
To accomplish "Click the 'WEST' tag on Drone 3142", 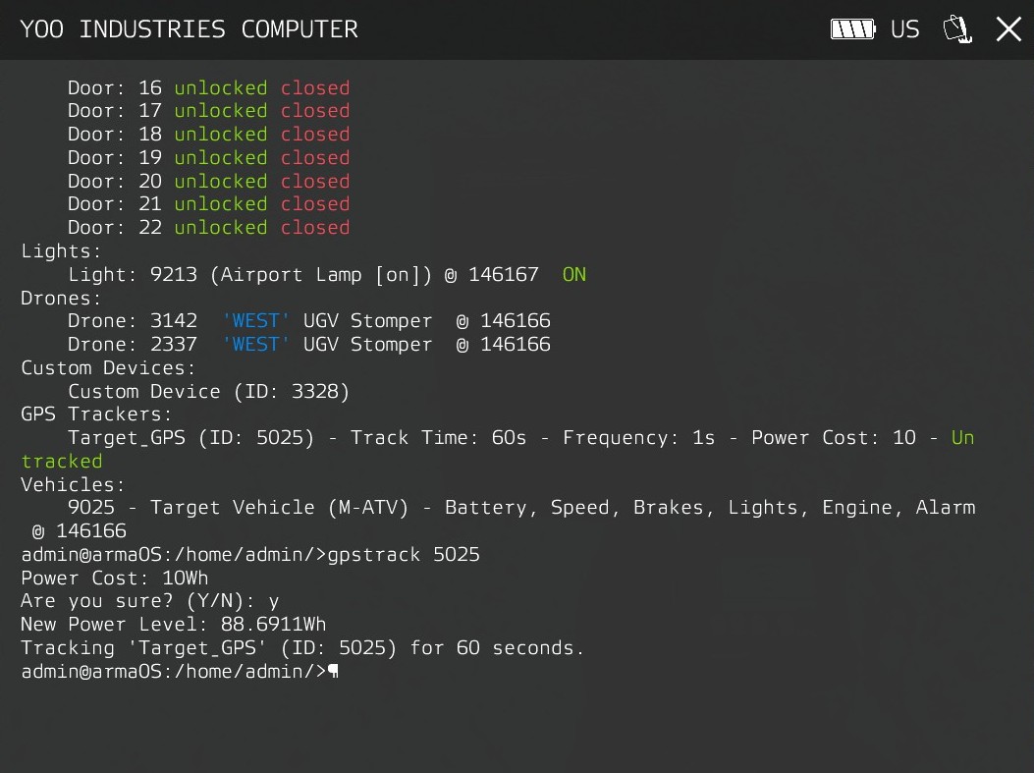I will pyautogui.click(x=255, y=321).
